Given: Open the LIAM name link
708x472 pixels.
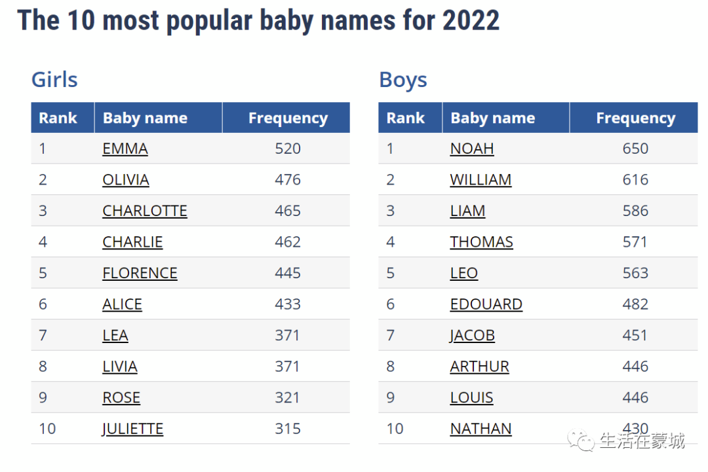Looking at the screenshot, I should point(468,211).
